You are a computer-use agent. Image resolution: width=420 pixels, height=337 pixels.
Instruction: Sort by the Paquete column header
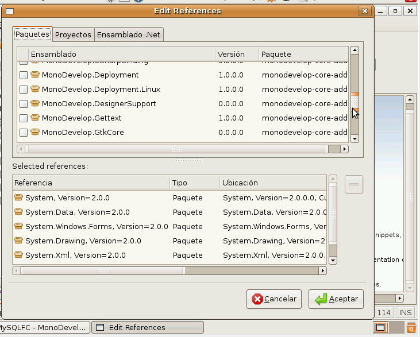tap(303, 55)
